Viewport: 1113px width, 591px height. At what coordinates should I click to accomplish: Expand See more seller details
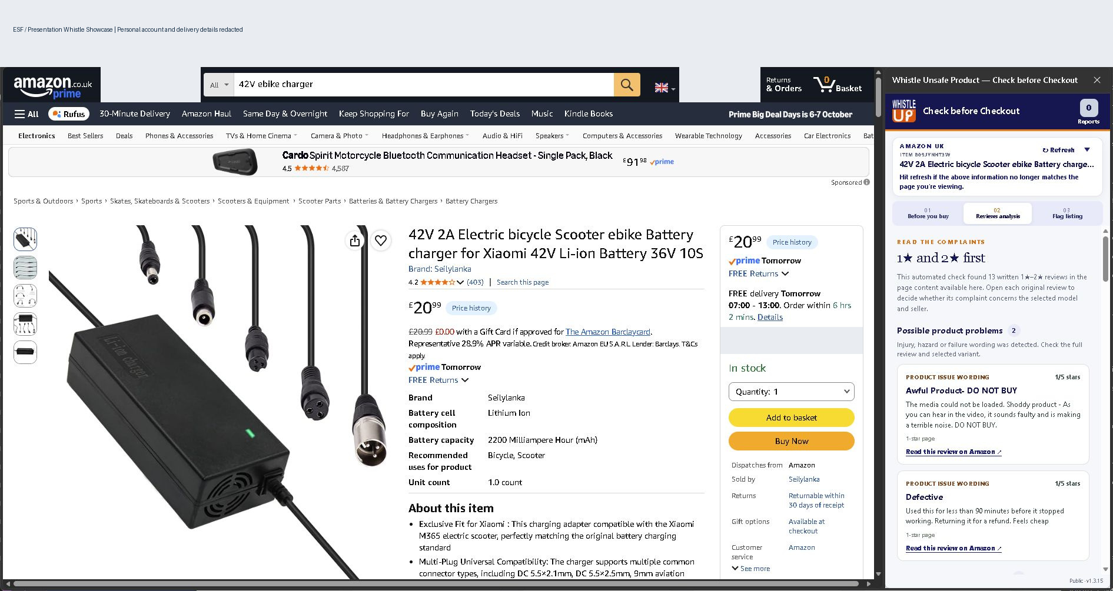750,569
